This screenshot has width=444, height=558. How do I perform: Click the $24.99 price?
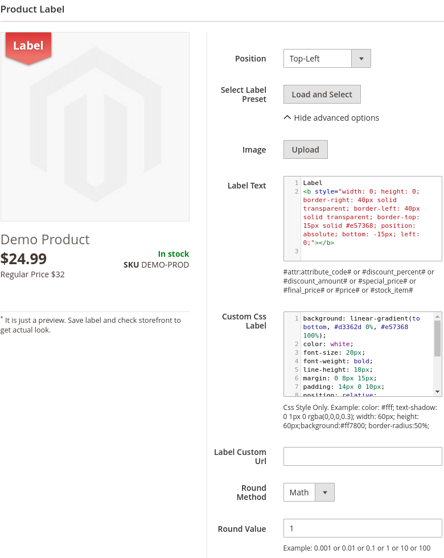[23, 259]
